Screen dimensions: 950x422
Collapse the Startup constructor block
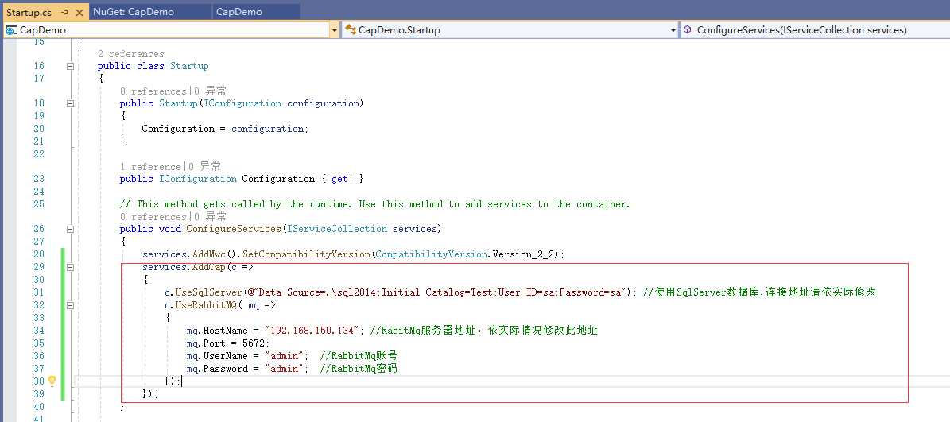click(x=70, y=103)
